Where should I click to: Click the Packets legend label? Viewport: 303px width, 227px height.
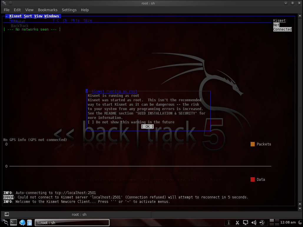click(x=264, y=144)
